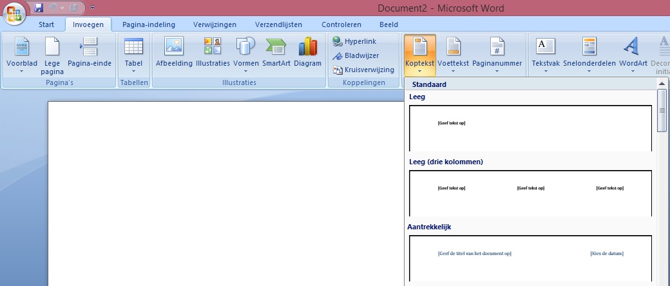Open the Customize Quick Access Toolbar dropdown

pos(93,7)
